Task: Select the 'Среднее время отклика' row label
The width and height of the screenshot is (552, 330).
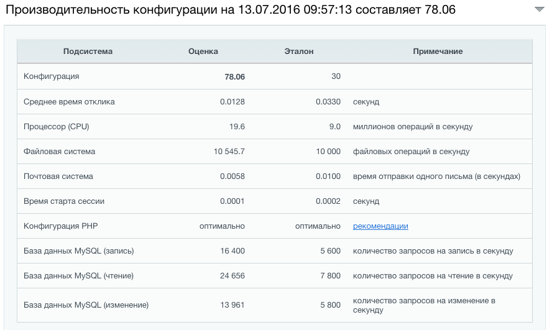Action: pos(69,102)
